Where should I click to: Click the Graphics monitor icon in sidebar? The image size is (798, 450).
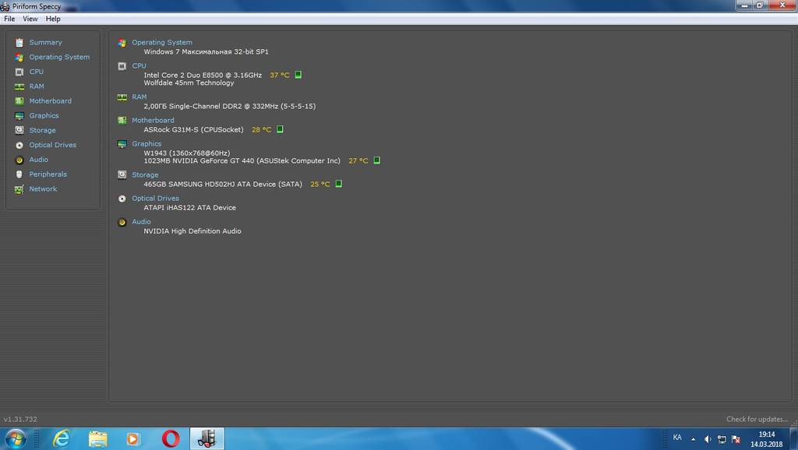coord(19,116)
